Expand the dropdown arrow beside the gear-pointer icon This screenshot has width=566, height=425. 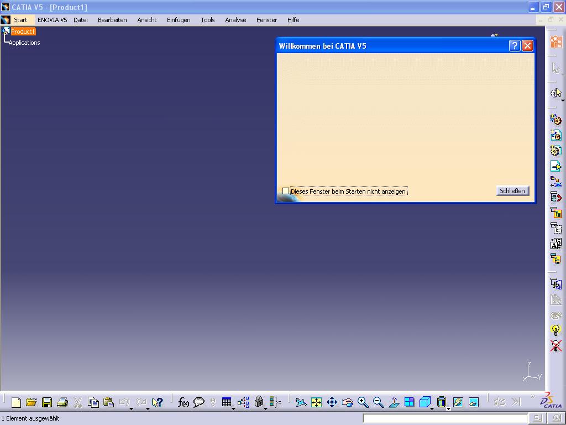coord(563,101)
